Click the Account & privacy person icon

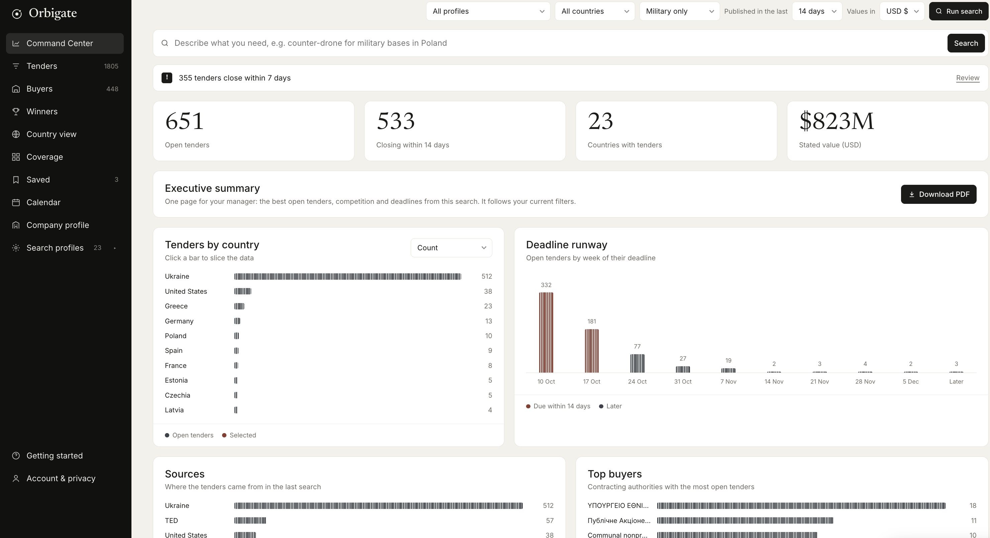(16, 478)
